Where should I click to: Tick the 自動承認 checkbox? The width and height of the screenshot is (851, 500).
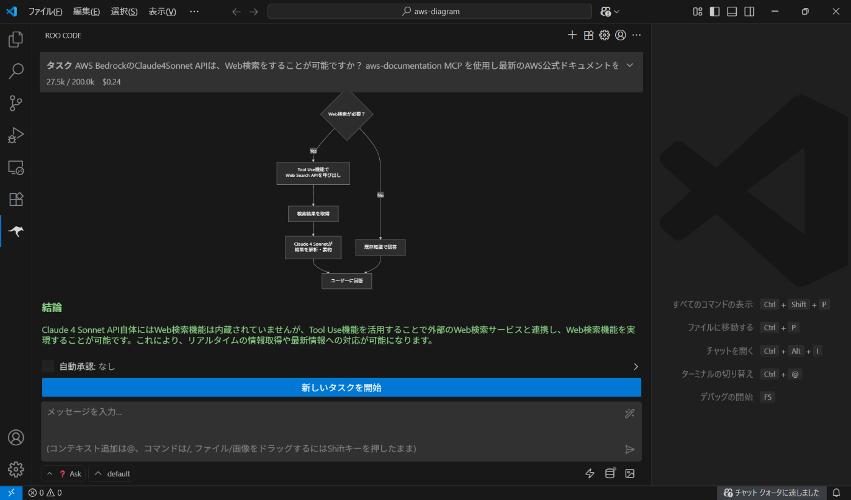click(x=48, y=366)
